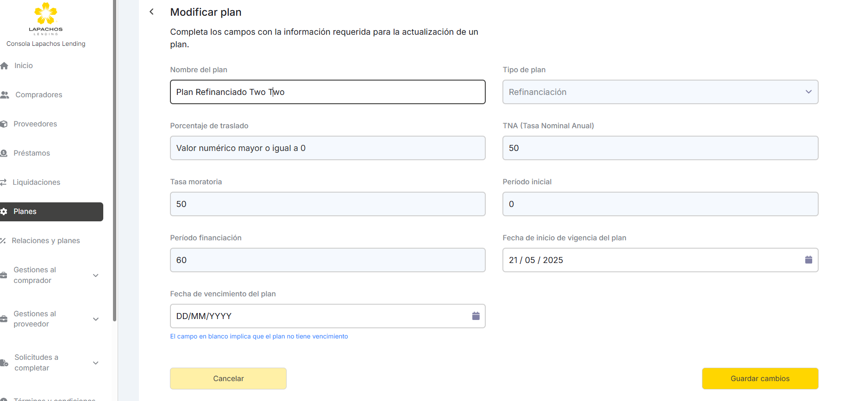Click the Lapachos Lending logo
Viewport: 846px width, 401px height.
pyautogui.click(x=46, y=19)
